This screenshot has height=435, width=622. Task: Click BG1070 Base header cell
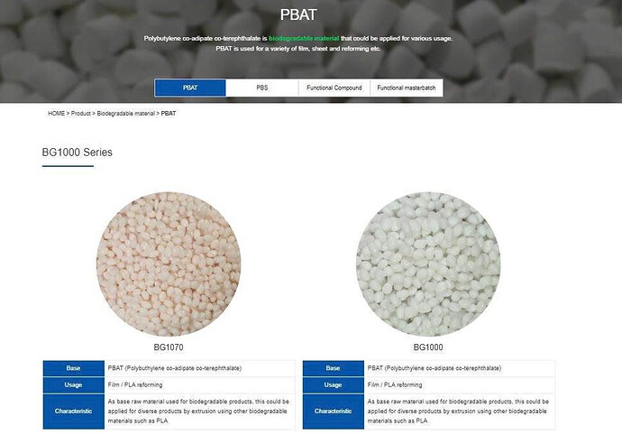73,368
